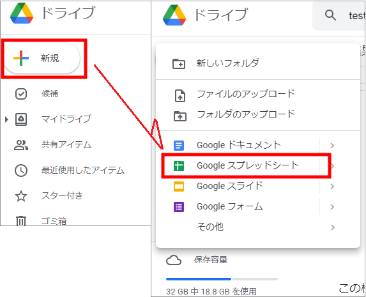Viewport: 366px width, 297px height.
Task: Expand the Google スプレッドシート submenu arrow
Action: 332,166
